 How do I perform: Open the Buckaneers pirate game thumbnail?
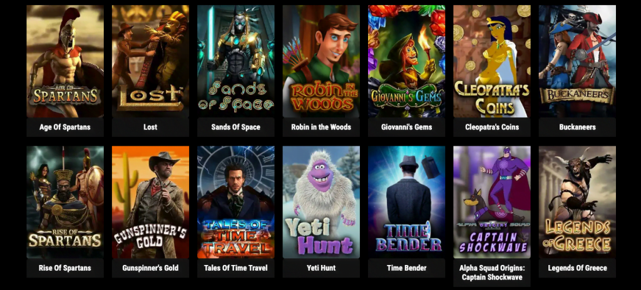577,61
